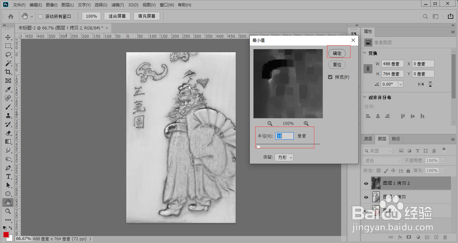Select the Path Selection tool
The height and width of the screenshot is (243, 458).
pyautogui.click(x=8, y=185)
